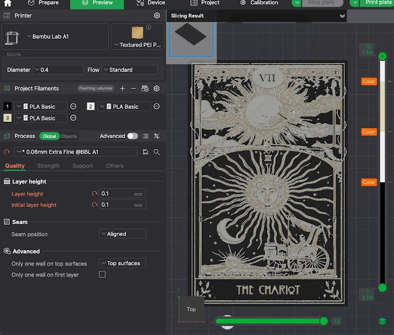Open the Bambu Lab A1 printer dropdown
394x335 pixels.
click(x=48, y=36)
